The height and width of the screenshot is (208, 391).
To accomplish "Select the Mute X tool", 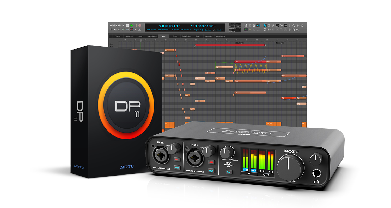I will pos(302,25).
